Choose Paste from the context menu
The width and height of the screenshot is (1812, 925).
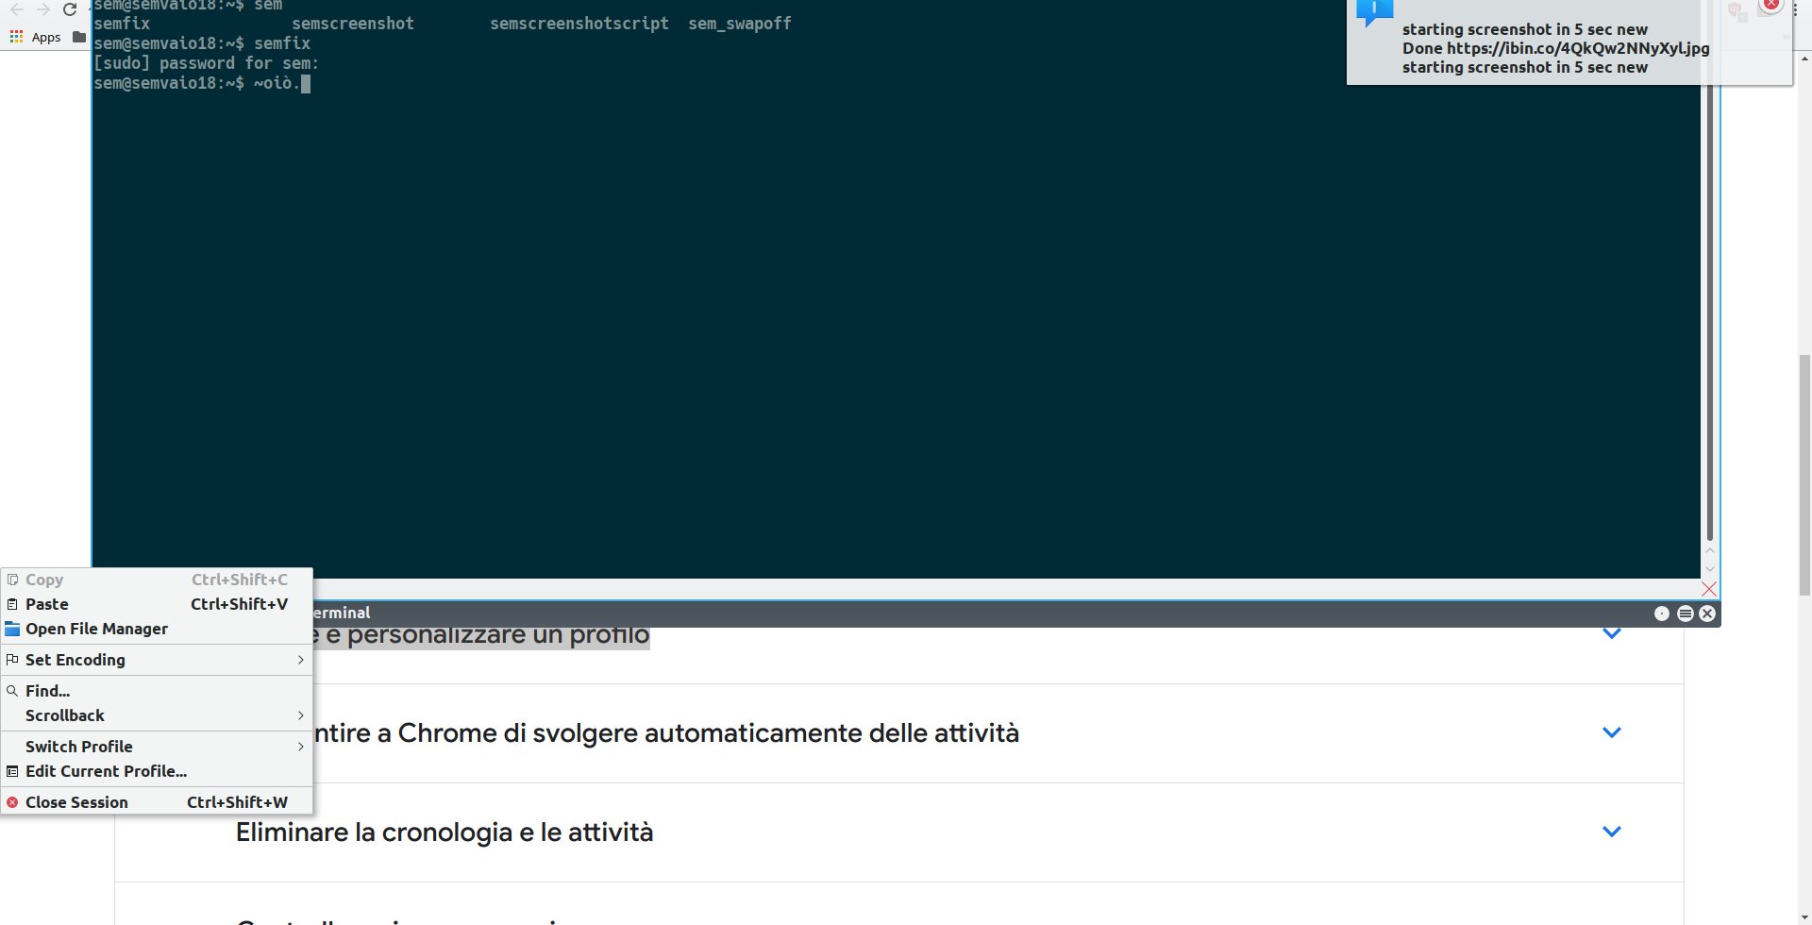coord(157,604)
